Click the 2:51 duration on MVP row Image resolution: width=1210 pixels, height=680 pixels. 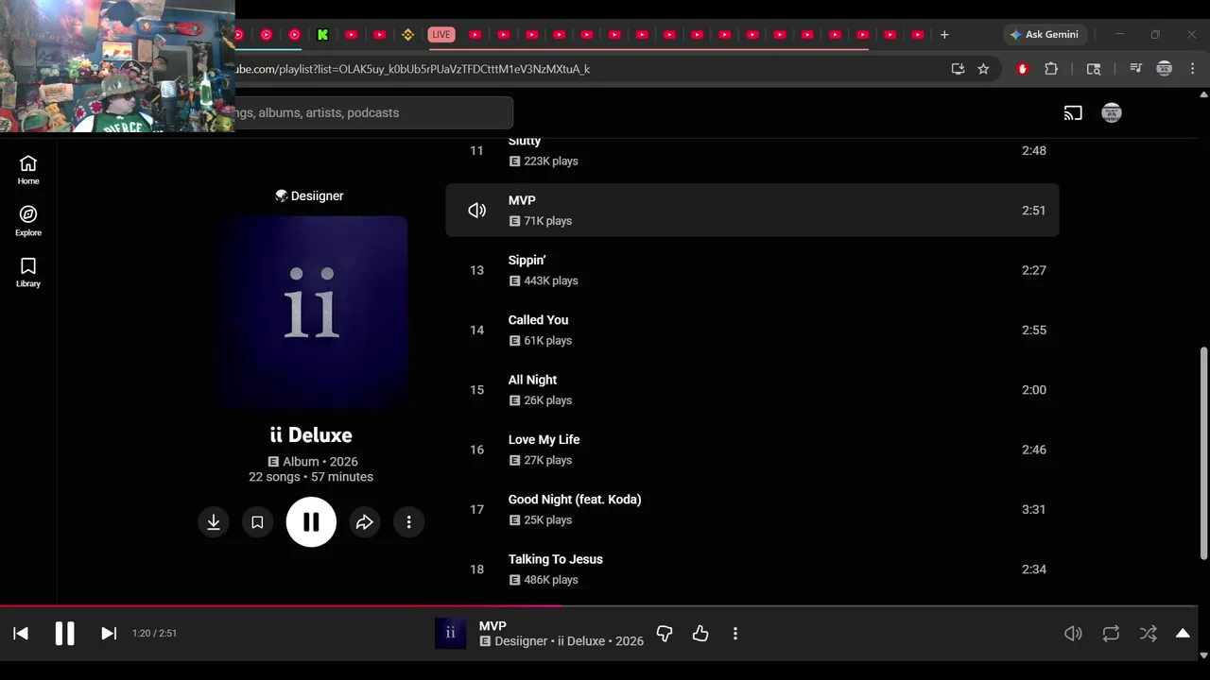coord(1033,211)
